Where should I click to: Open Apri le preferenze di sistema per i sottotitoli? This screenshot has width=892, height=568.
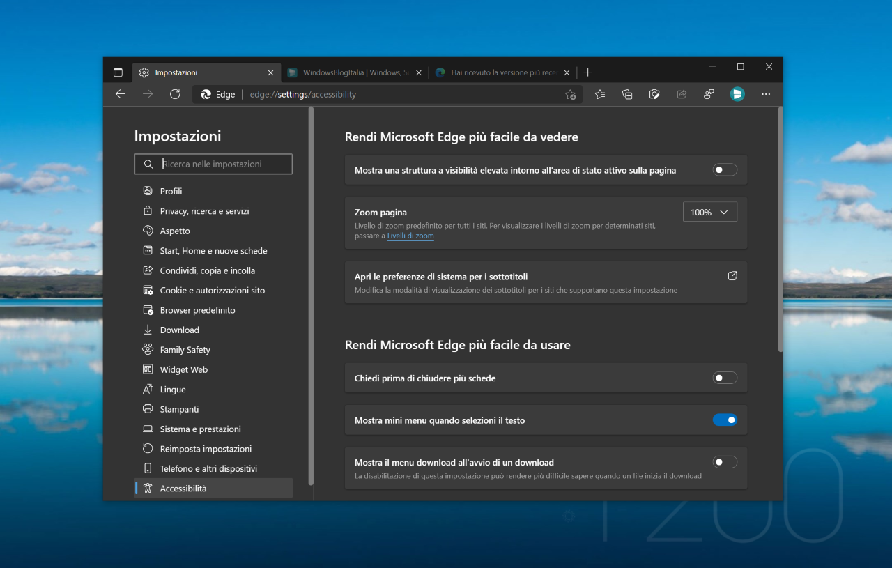coord(546,282)
